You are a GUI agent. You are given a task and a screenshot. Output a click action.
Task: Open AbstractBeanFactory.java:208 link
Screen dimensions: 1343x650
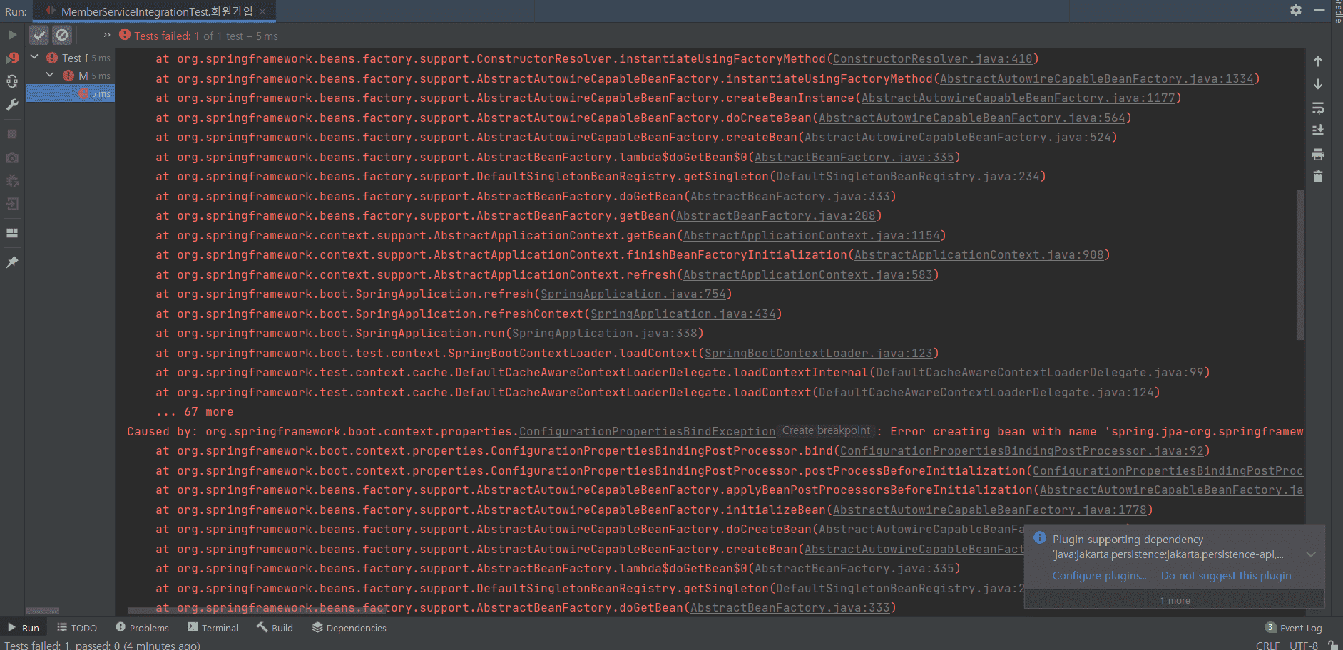pyautogui.click(x=775, y=216)
